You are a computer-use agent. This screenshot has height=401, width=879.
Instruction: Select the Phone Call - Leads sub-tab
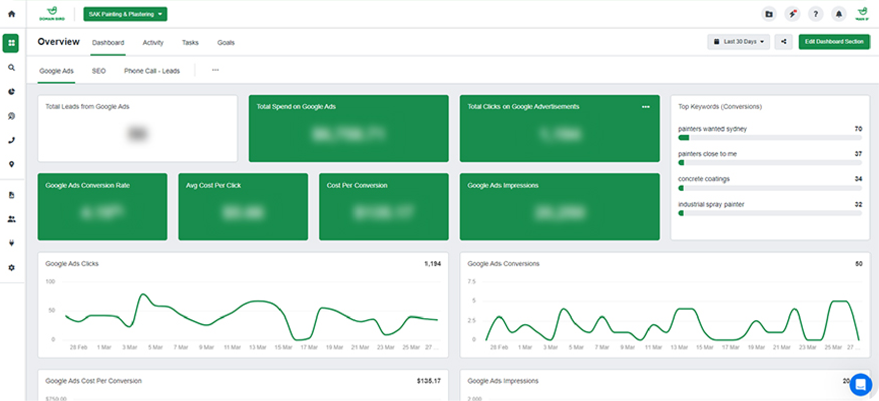click(x=152, y=71)
